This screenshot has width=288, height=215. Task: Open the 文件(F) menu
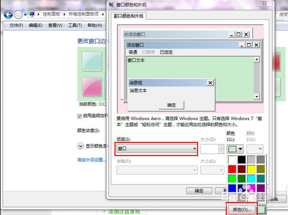tap(16, 25)
